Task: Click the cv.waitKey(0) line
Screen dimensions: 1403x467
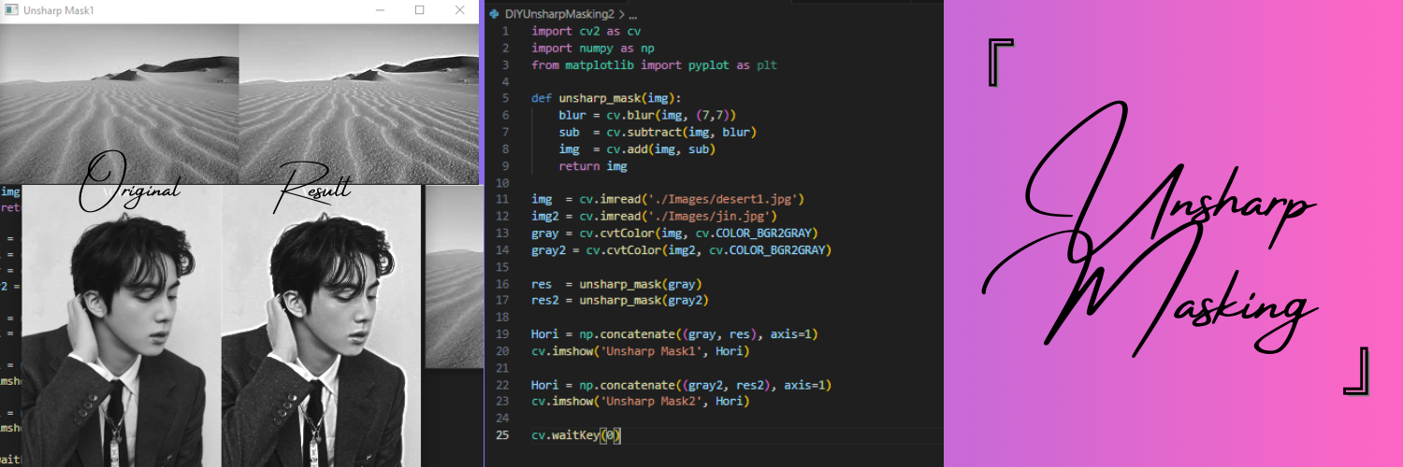Action: coord(575,435)
